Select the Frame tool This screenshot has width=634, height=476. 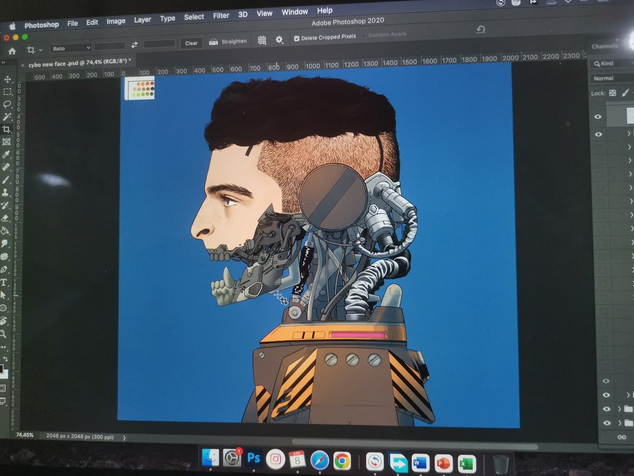6,142
